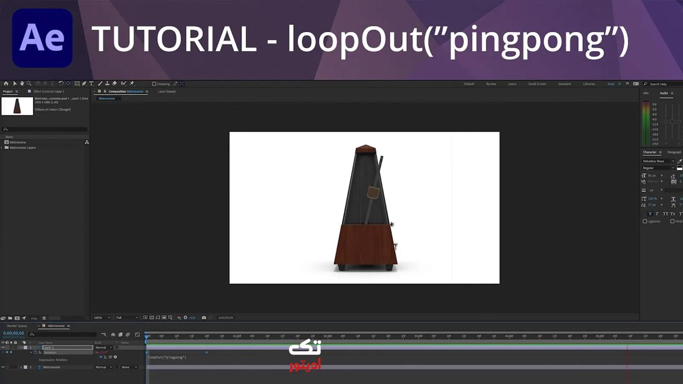Switch to the Project tab

pos(8,91)
